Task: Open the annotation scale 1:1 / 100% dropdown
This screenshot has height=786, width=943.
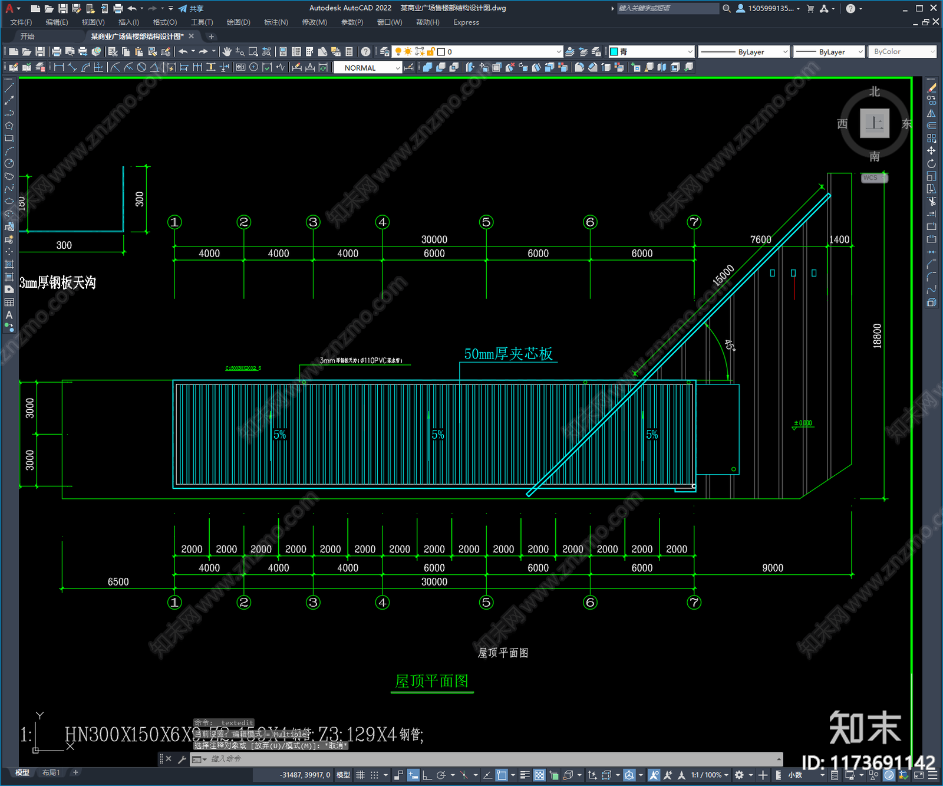Action: (x=710, y=775)
